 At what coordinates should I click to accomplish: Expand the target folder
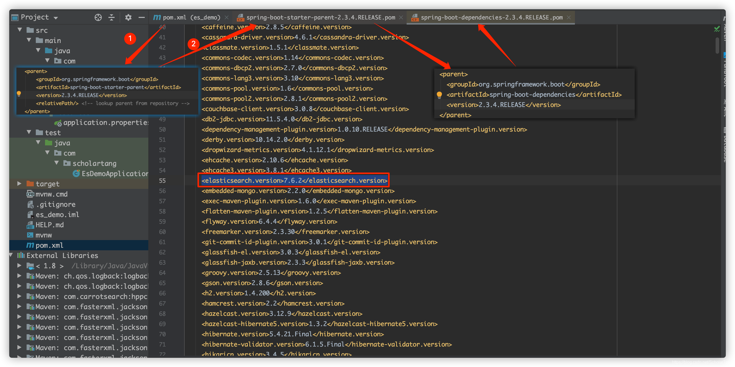tap(19, 183)
